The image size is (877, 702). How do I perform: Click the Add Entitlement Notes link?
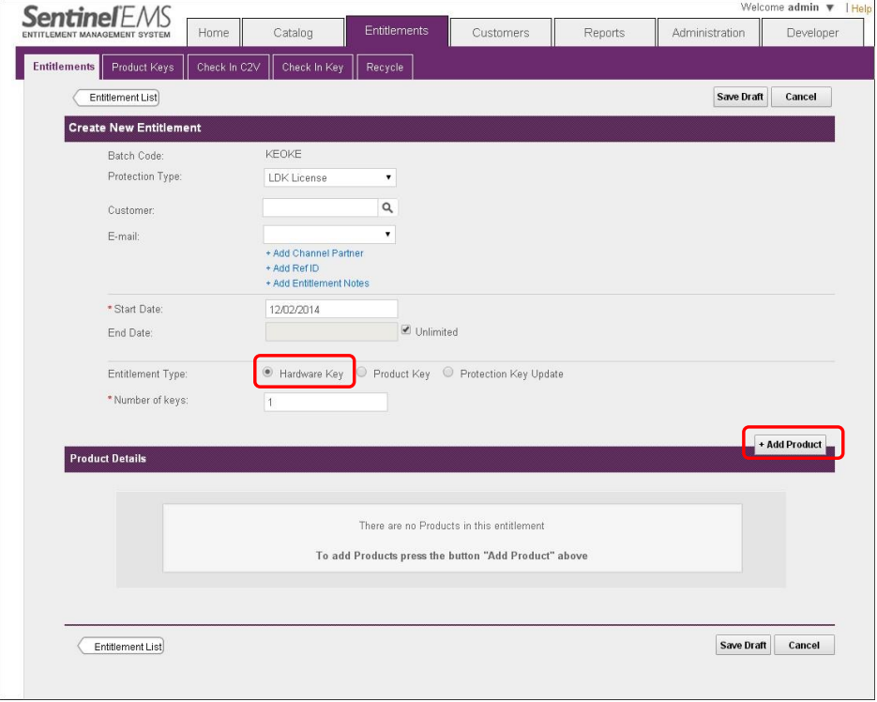tap(317, 283)
